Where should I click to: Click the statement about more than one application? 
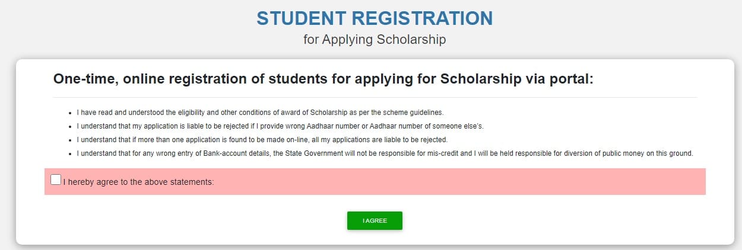[262, 140]
